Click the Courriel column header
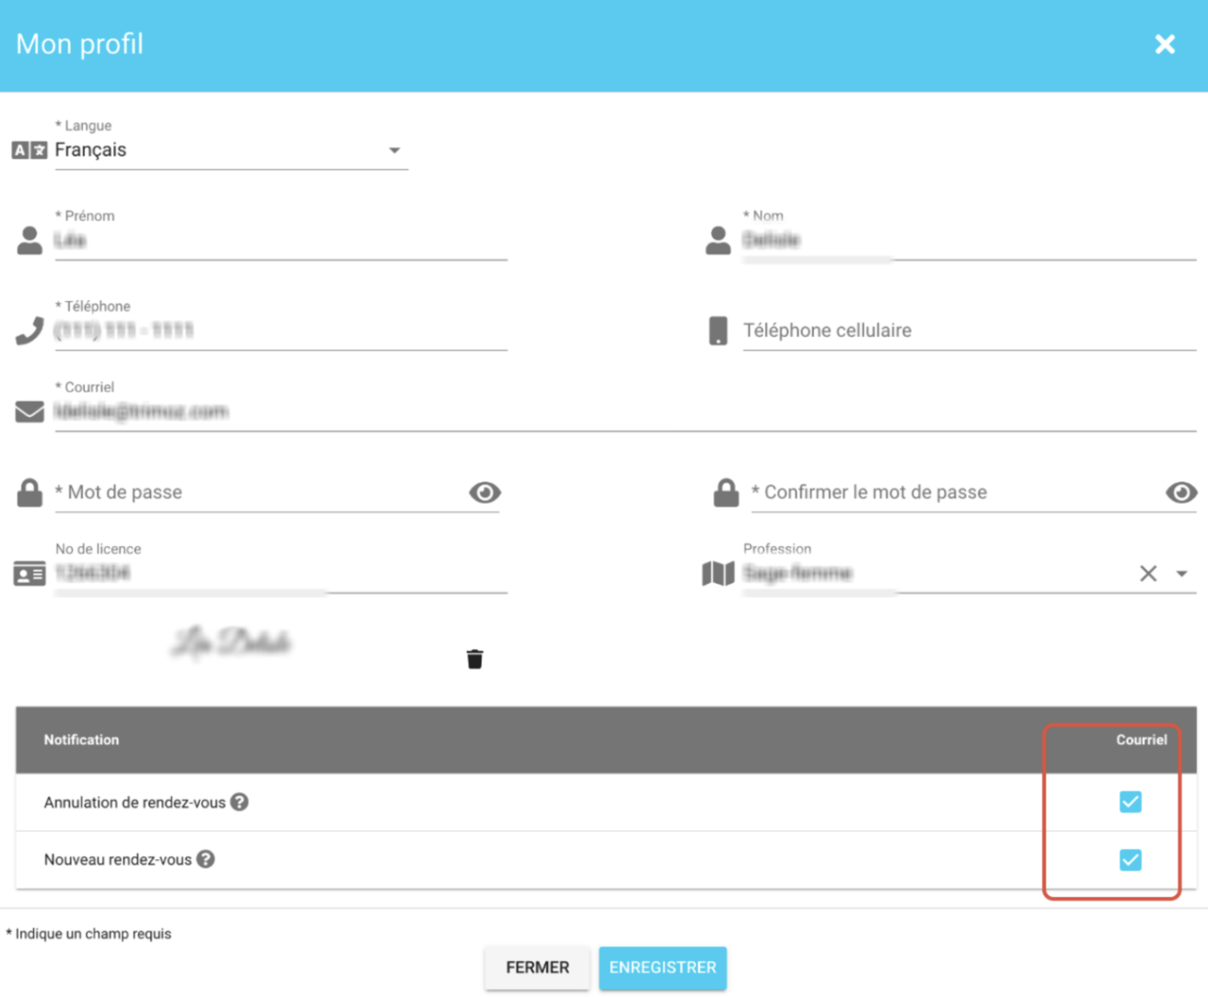Viewport: 1208px width, 997px height. click(x=1141, y=740)
